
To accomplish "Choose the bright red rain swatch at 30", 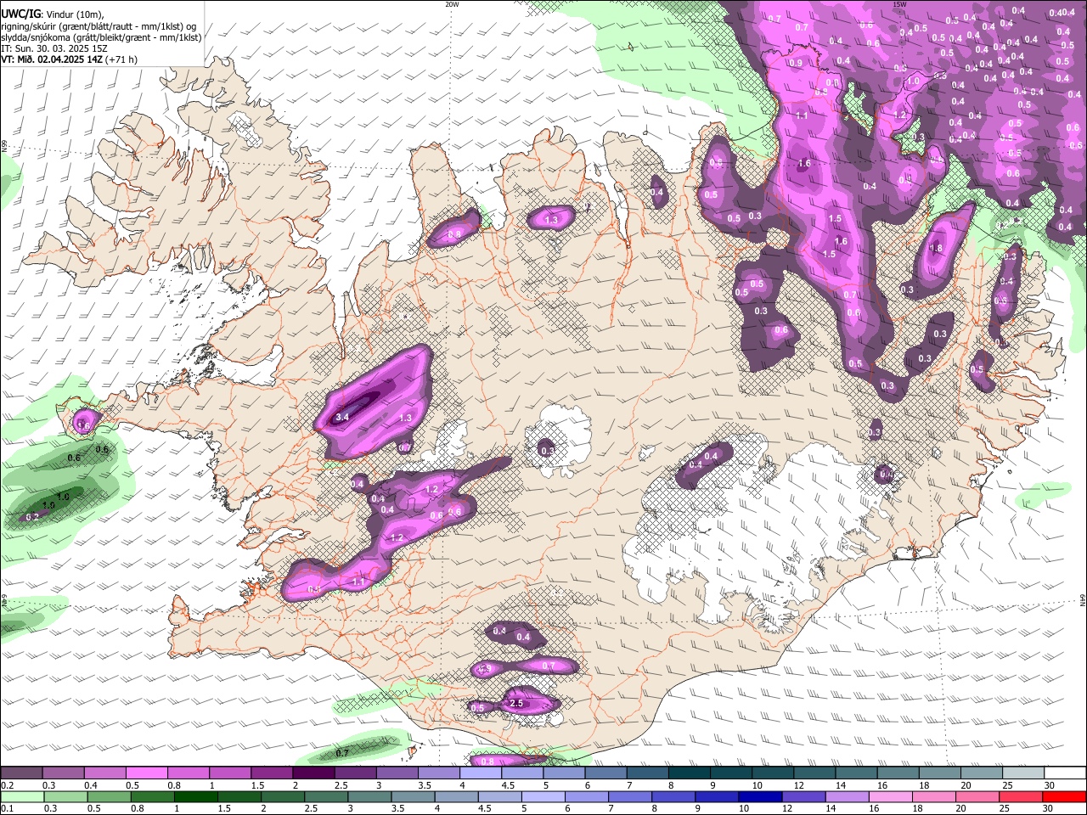I will pyautogui.click(x=1065, y=796).
